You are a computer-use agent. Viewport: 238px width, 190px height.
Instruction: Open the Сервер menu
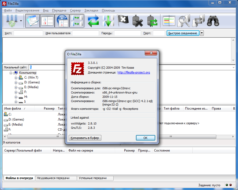75,10
